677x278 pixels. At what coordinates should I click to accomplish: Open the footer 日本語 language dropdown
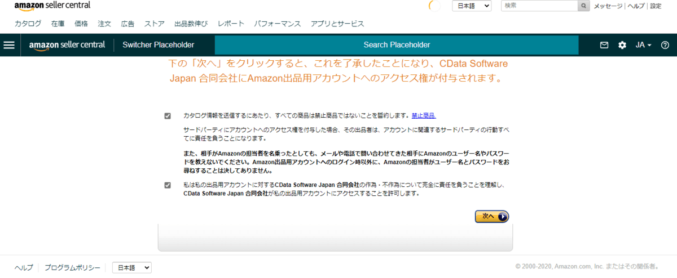pyautogui.click(x=131, y=268)
